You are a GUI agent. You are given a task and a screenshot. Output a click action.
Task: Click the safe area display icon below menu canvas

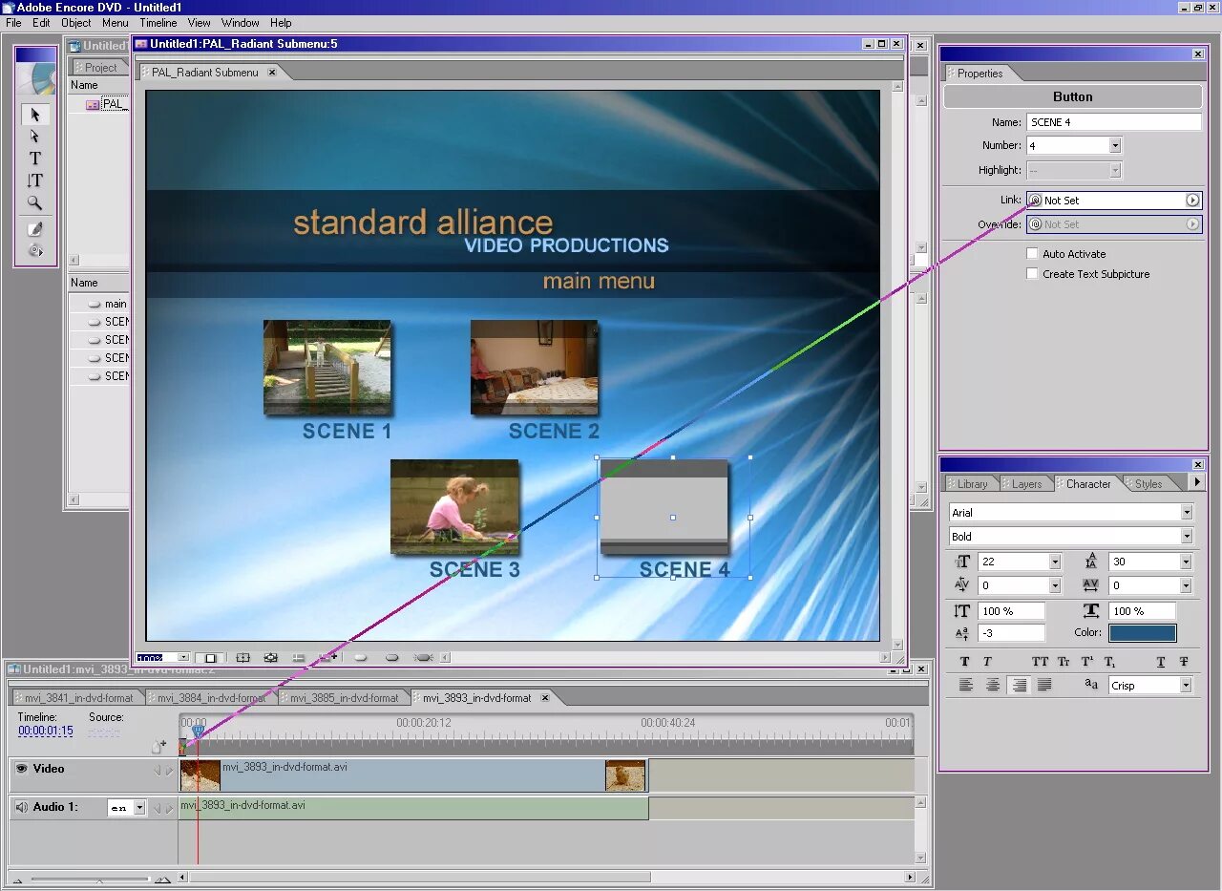(x=243, y=657)
